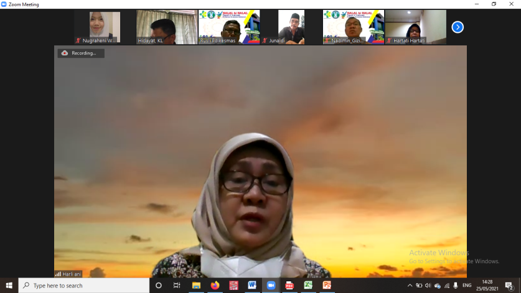Switch to PowerPoint in taskbar
This screenshot has width=521, height=293.
coord(327,286)
